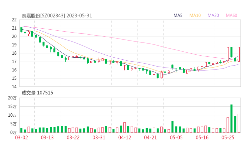Select the first green candlestick at 03-02
244x145 pixels.
click(21, 30)
